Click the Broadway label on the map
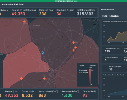 [x=37, y=26]
